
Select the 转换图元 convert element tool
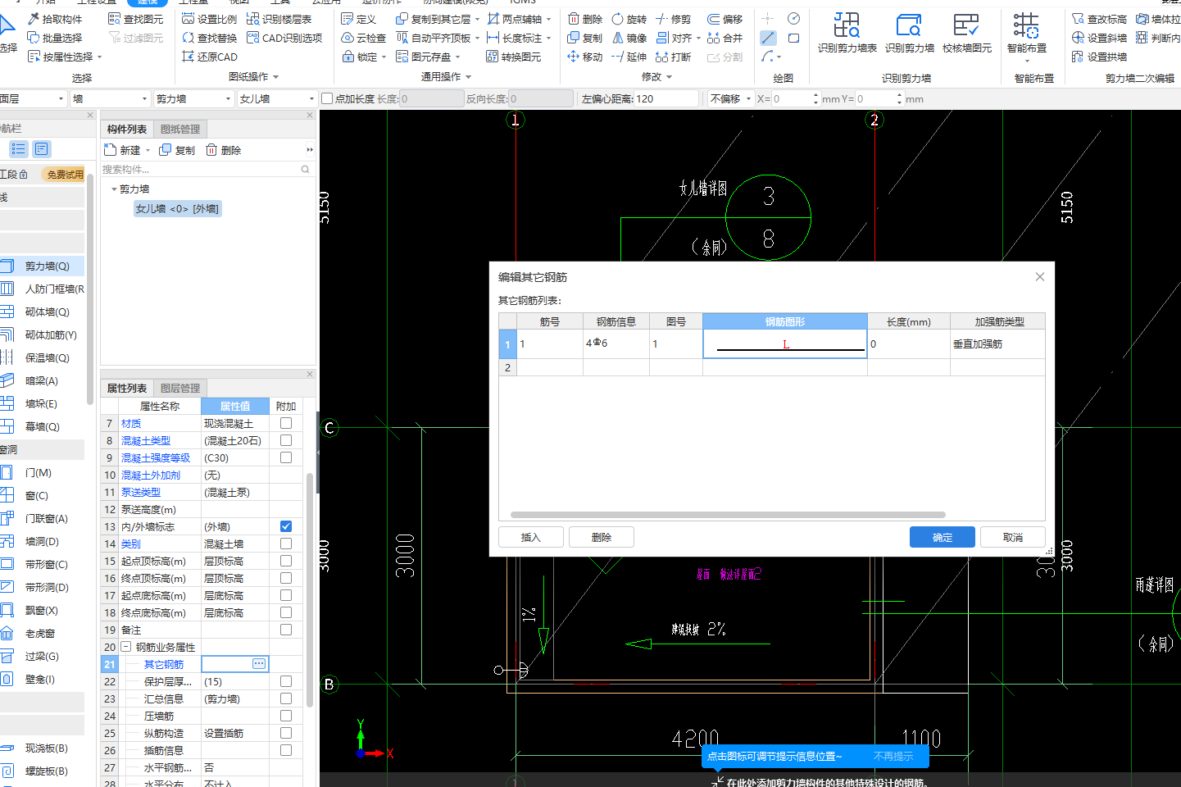(514, 57)
